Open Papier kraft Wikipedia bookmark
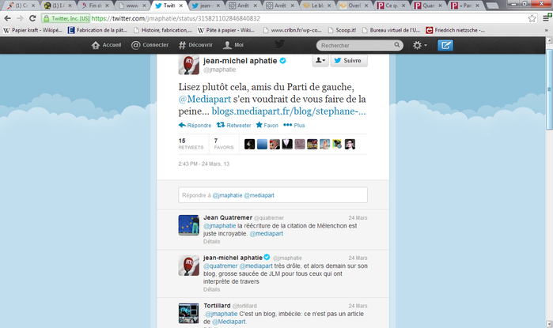Screen dimensions: 553x328 tap(32, 30)
